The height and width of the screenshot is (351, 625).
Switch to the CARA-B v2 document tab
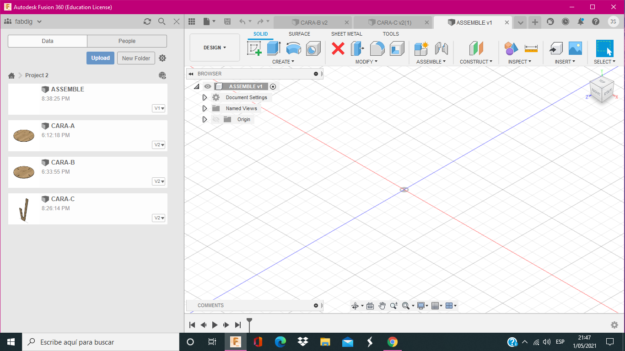point(313,22)
